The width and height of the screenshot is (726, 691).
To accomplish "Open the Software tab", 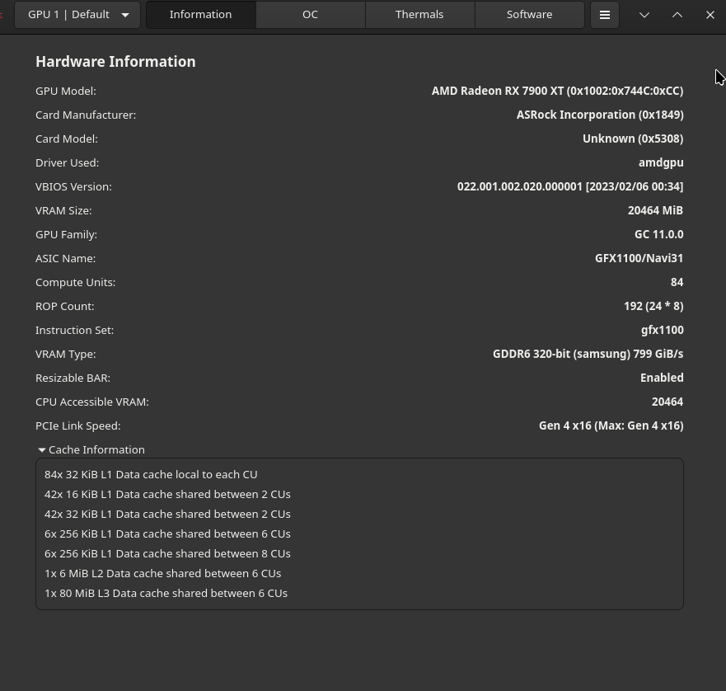I will (x=529, y=15).
